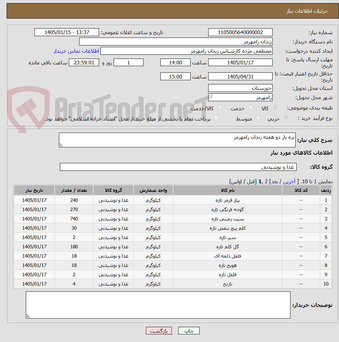Click quantity 4 in the نارنج row
339x342 pixels.
pos(74,284)
